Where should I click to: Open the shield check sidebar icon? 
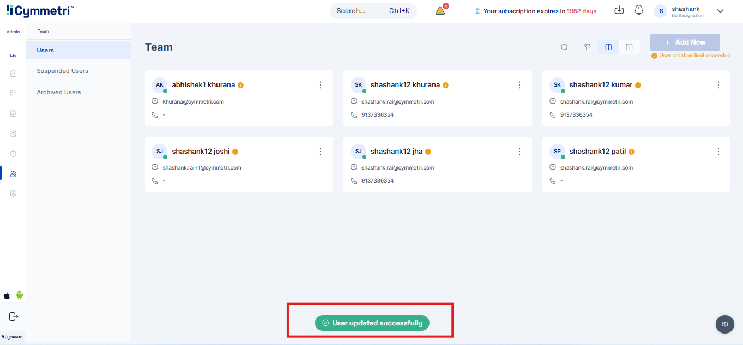pos(13,154)
